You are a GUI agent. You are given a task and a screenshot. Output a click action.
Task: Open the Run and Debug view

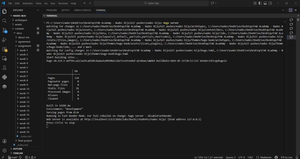(4, 39)
